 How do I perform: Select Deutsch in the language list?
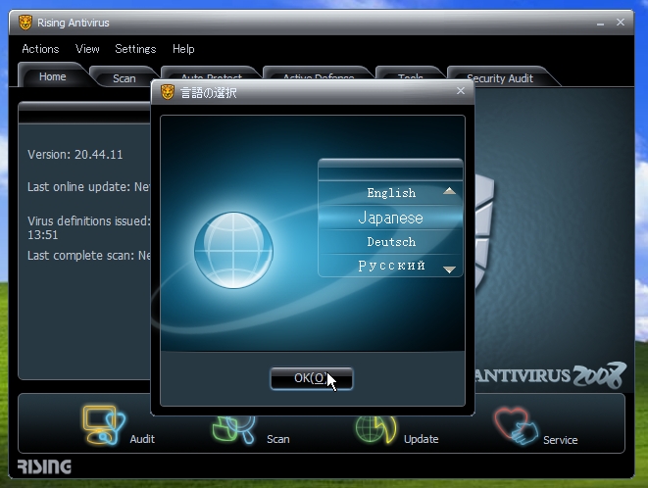(390, 242)
